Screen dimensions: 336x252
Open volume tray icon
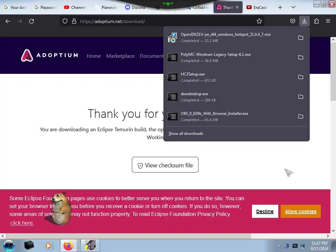click(x=303, y=246)
